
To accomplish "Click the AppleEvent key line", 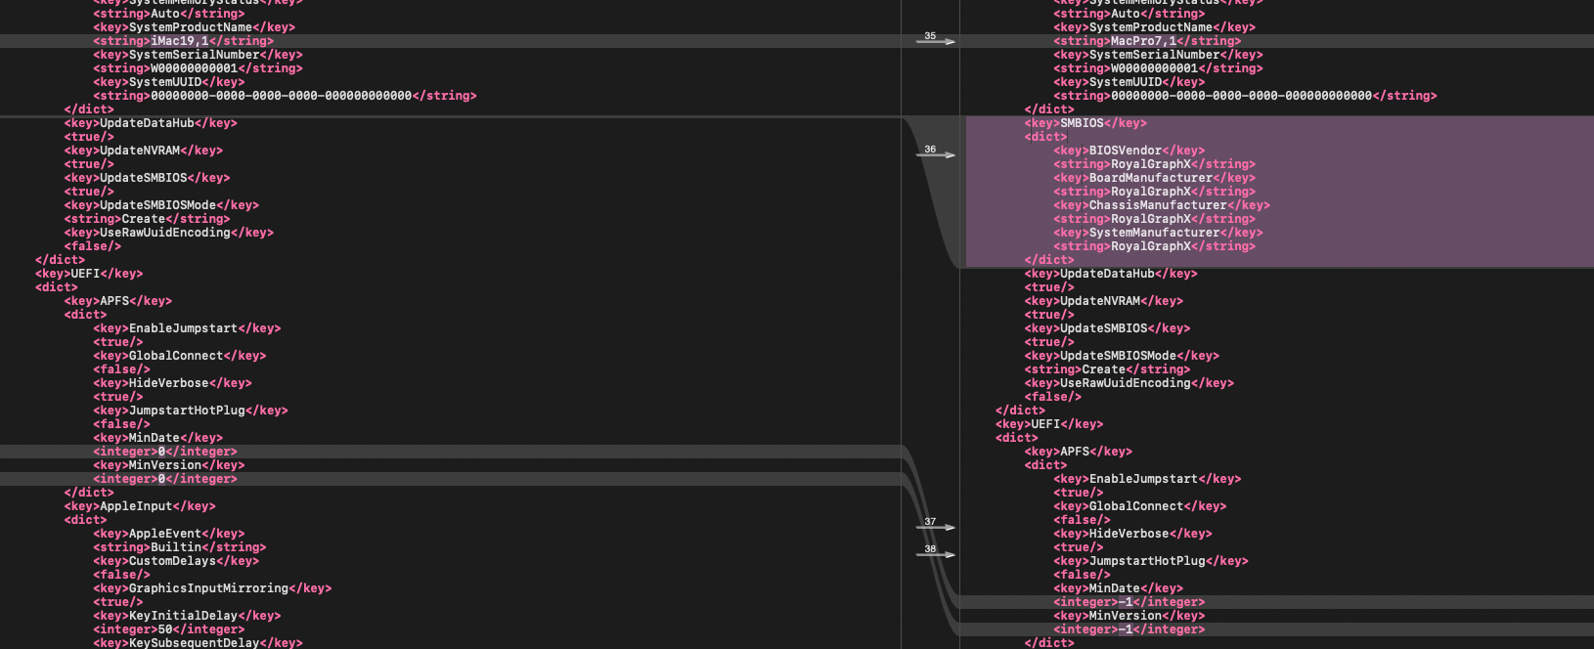I will tap(169, 534).
